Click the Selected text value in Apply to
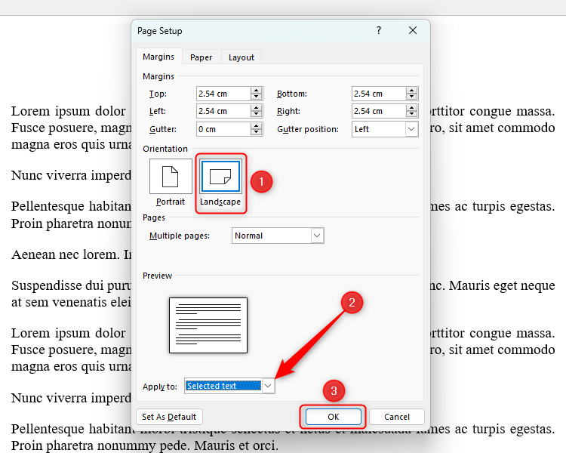Screen dimensions: 566x453 223,386
